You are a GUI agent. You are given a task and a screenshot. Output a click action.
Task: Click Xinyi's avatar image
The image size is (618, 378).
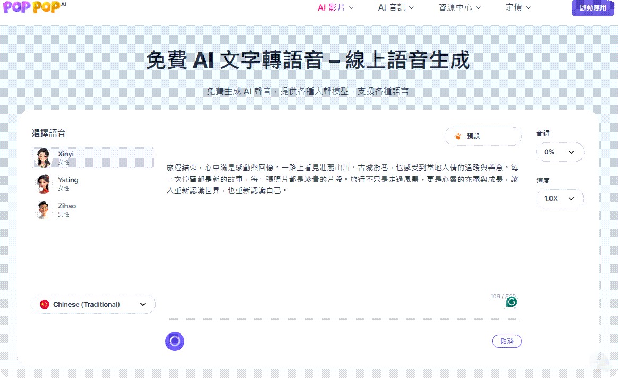click(44, 158)
